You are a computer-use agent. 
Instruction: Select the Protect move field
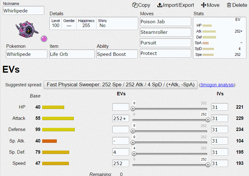click(166, 53)
